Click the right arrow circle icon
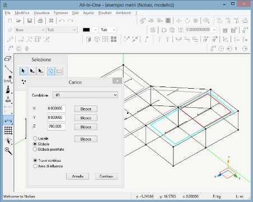 [245, 49]
